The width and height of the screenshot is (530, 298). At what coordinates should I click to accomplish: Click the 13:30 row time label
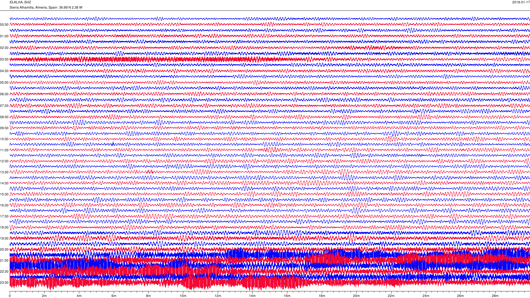pos(4,172)
